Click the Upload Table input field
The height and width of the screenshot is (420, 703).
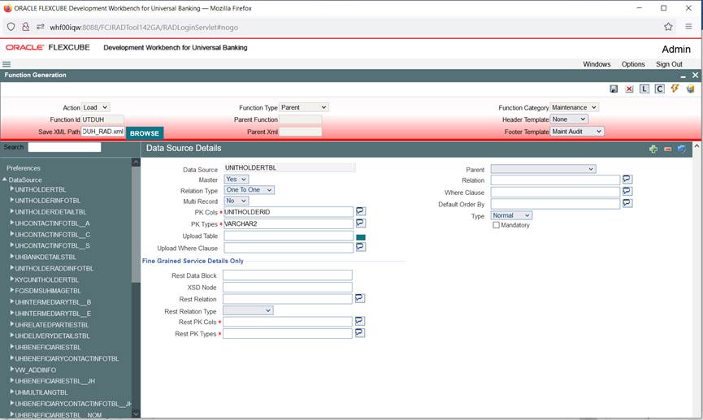pyautogui.click(x=289, y=236)
